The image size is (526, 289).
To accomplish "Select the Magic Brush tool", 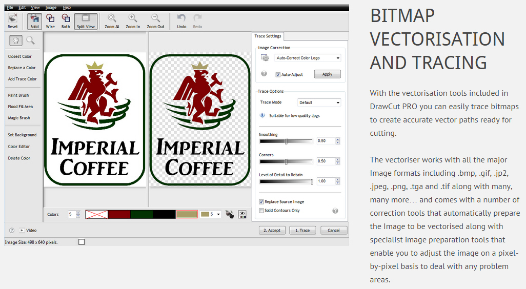I will click(19, 118).
